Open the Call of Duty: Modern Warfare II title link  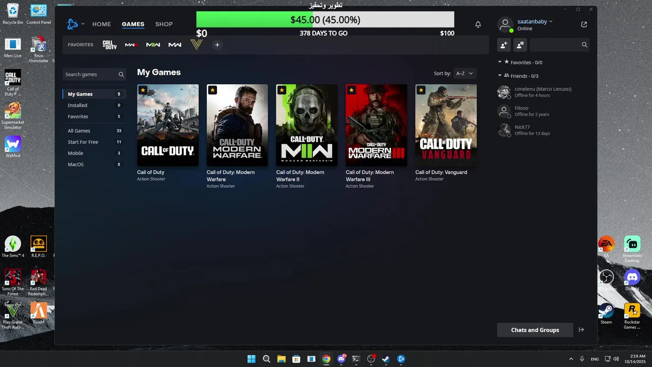click(x=300, y=176)
